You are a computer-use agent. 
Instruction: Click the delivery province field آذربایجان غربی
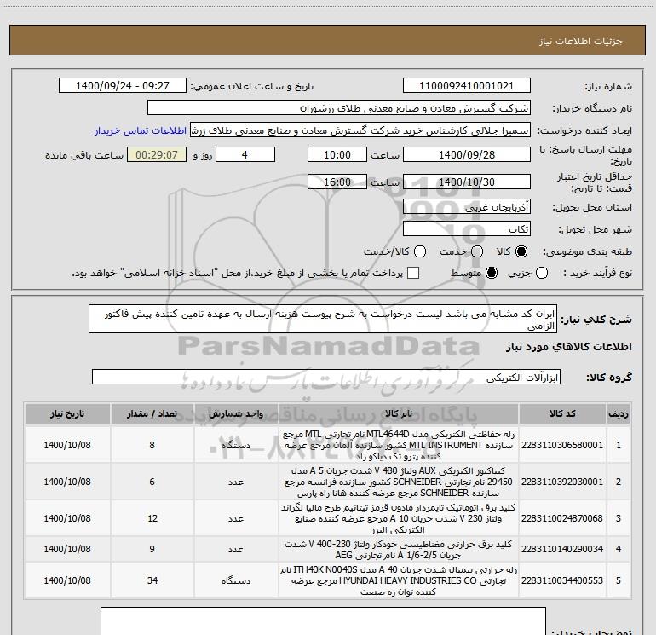(467, 206)
